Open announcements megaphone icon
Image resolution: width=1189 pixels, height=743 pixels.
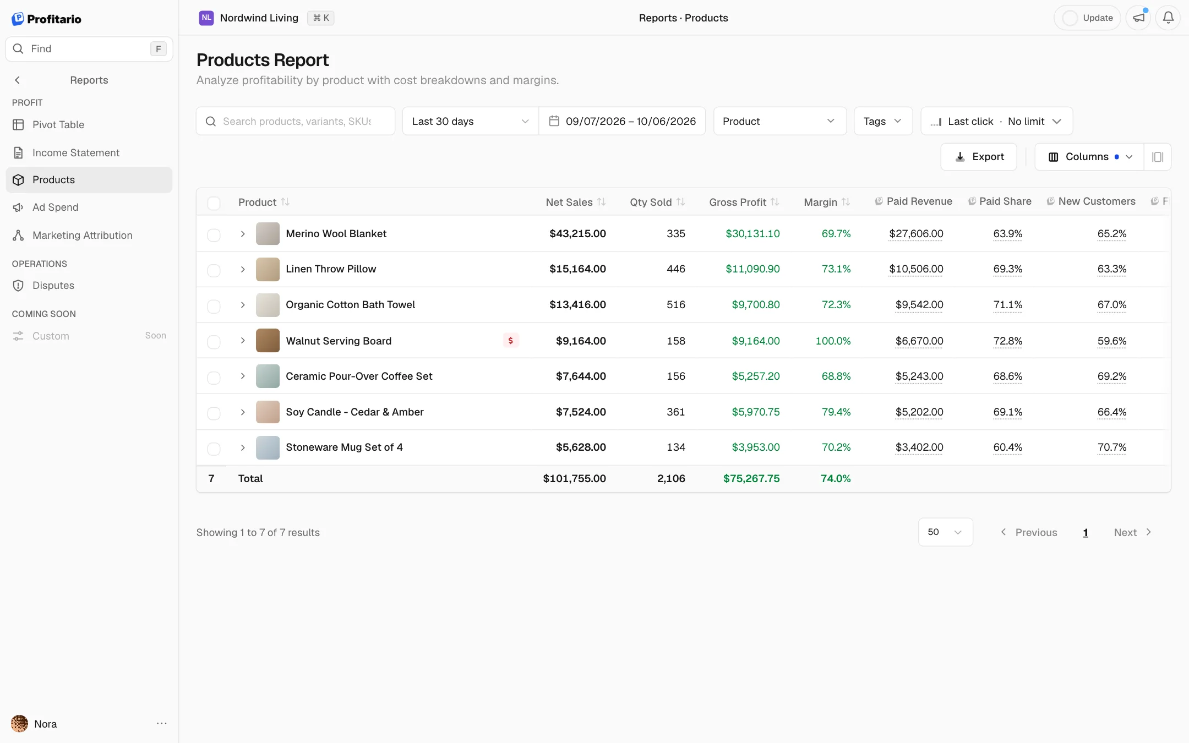pos(1138,18)
